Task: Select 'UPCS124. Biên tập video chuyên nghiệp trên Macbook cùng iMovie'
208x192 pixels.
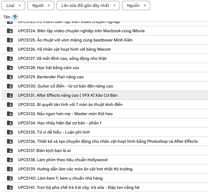Action: [81, 31]
